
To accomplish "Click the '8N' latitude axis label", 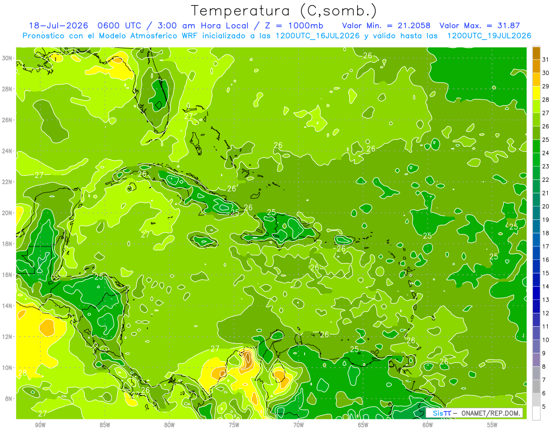I will click(x=8, y=398).
